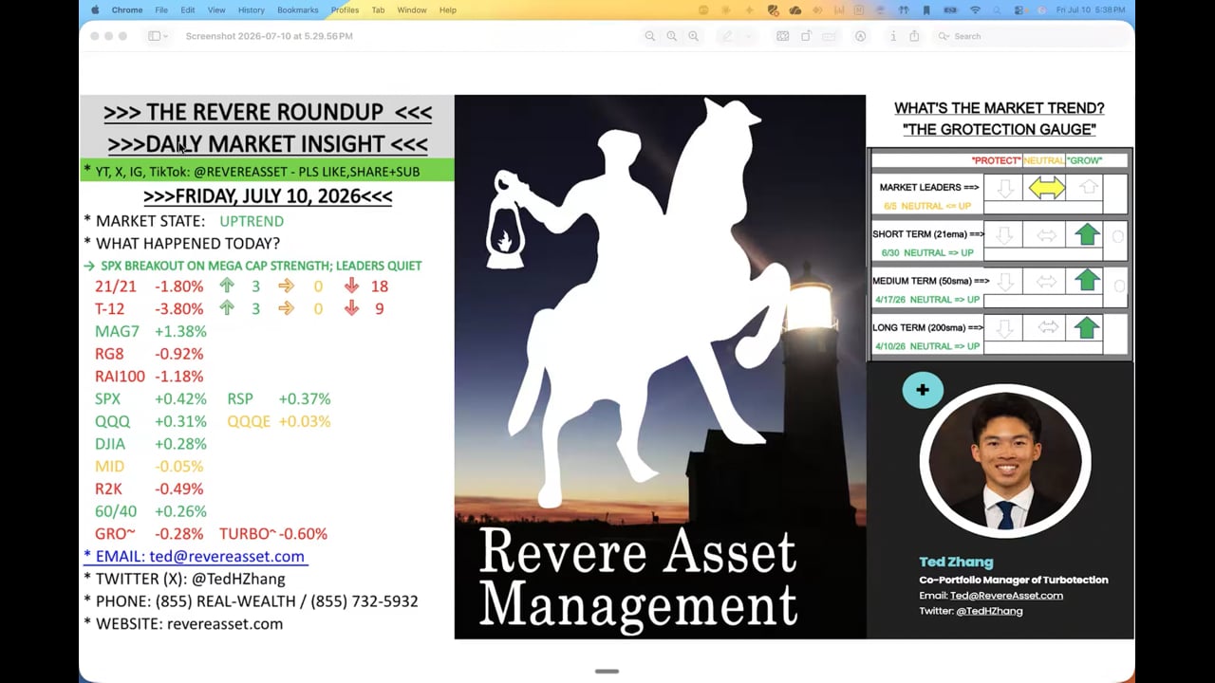Open the History menu

[252, 9]
